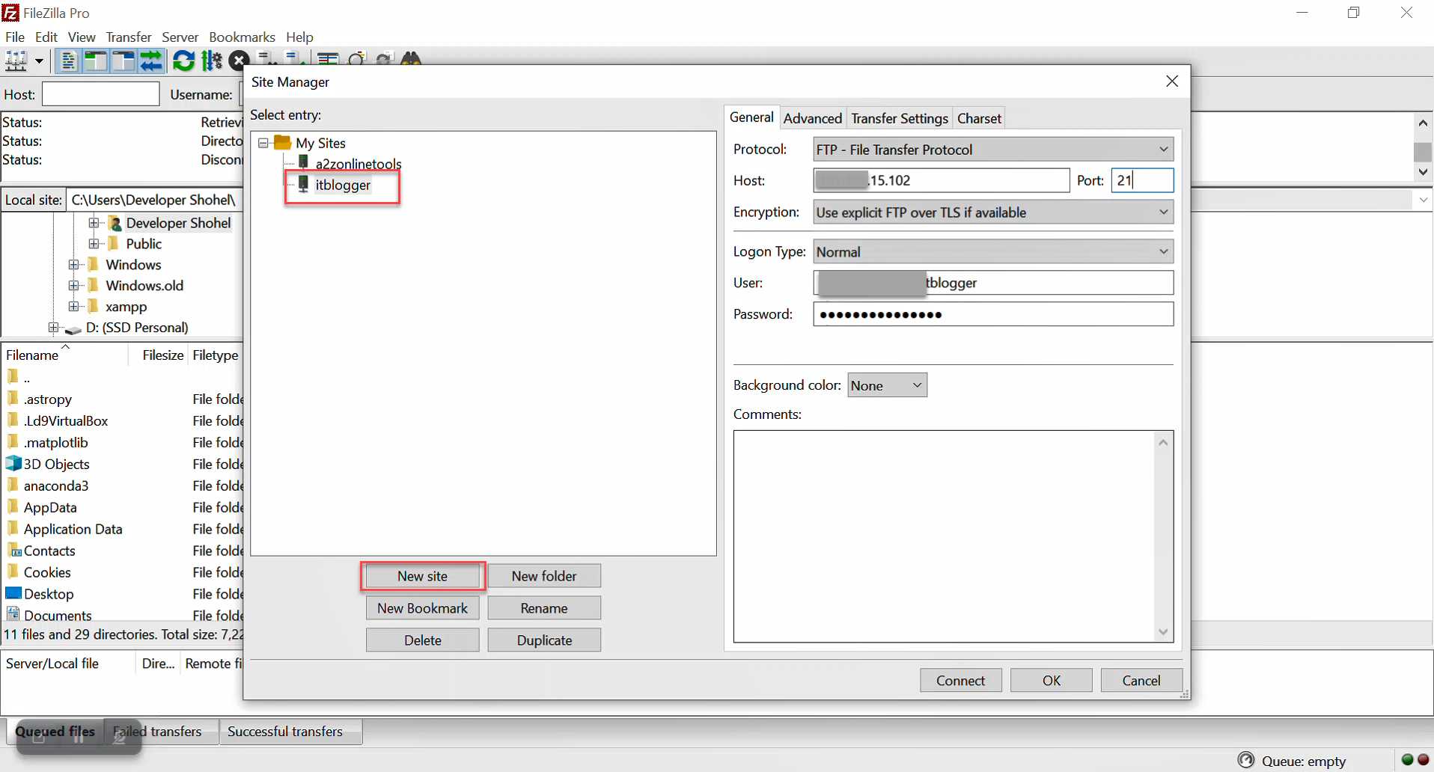Click the Queue status icon in status bar
1434x772 pixels.
click(x=1245, y=760)
